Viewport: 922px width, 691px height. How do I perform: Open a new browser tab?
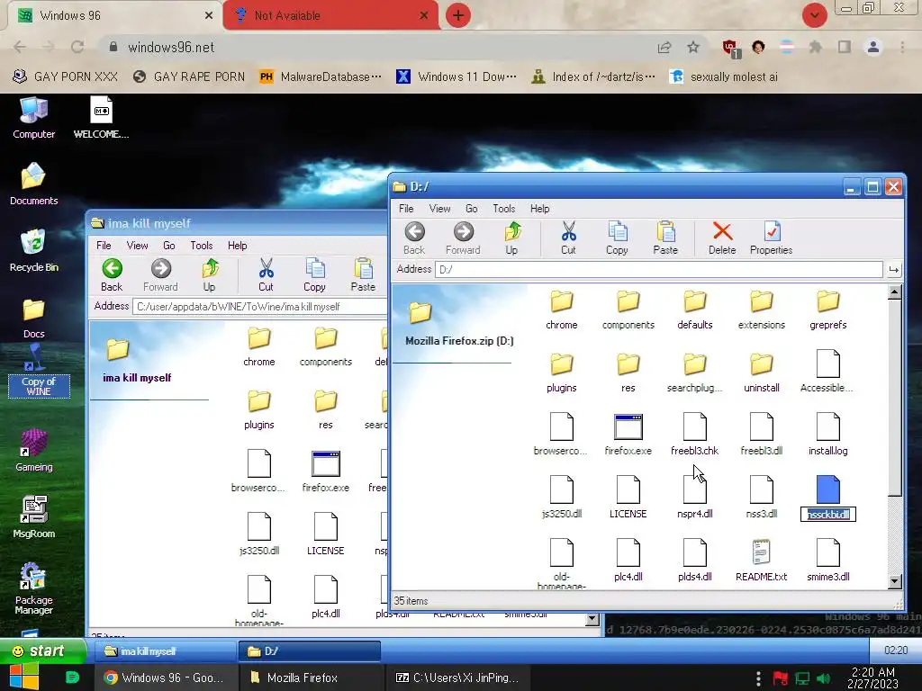458,15
